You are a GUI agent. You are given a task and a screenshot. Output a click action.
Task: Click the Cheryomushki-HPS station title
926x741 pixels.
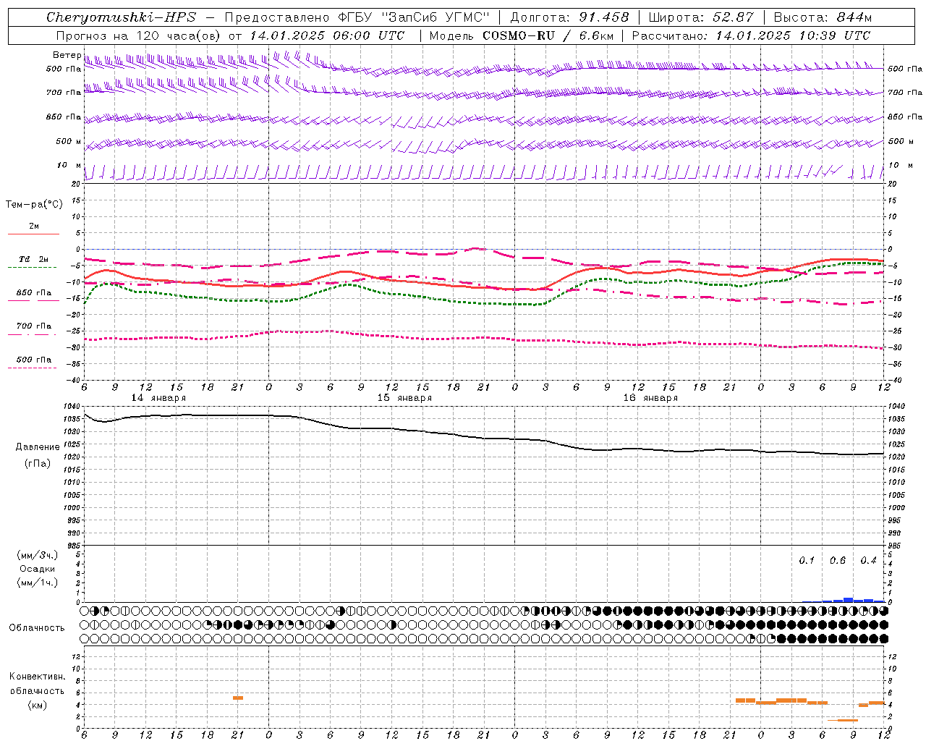pyautogui.click(x=121, y=17)
